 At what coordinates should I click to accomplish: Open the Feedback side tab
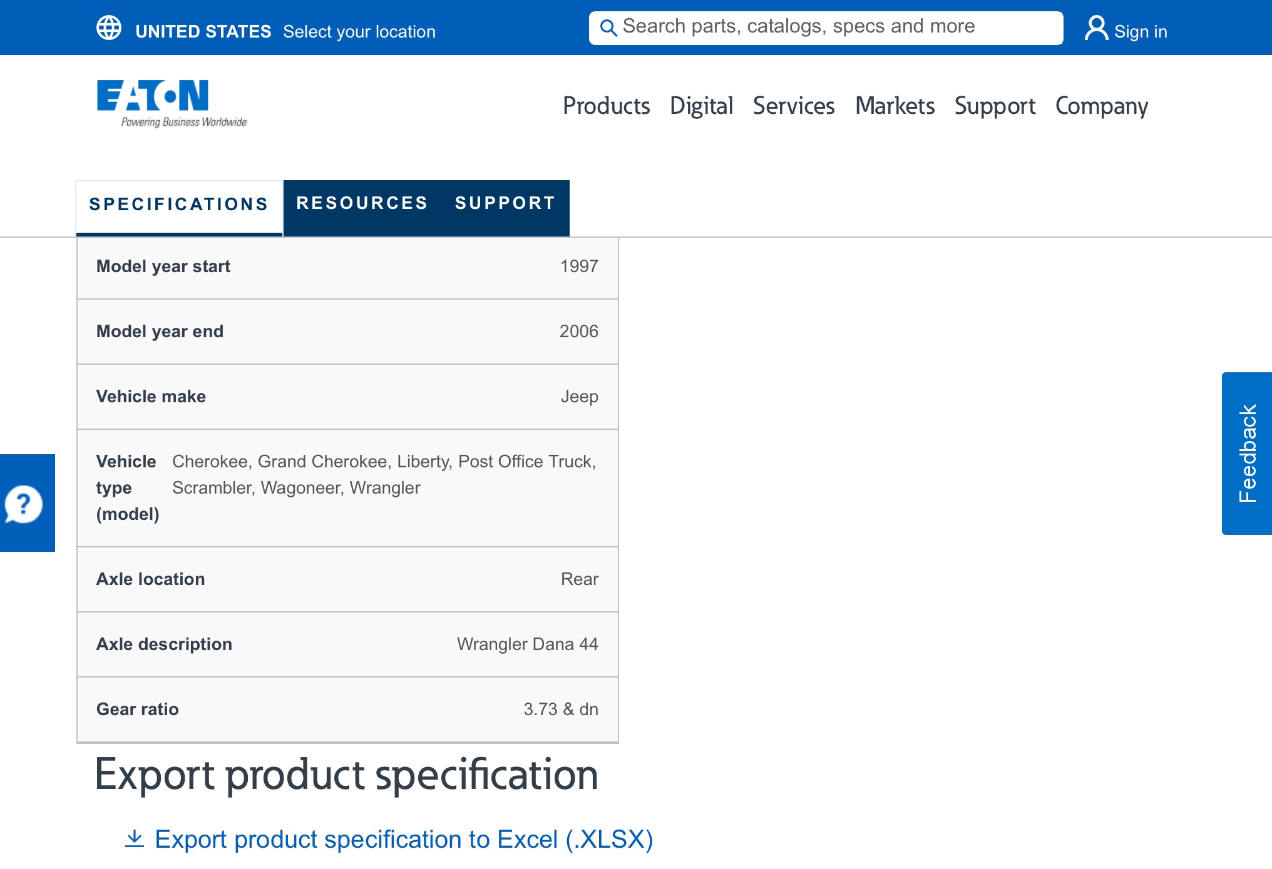pyautogui.click(x=1247, y=454)
